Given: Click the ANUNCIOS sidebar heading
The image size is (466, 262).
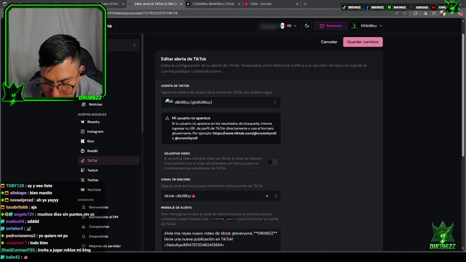Looking at the screenshot, I should (86, 200).
